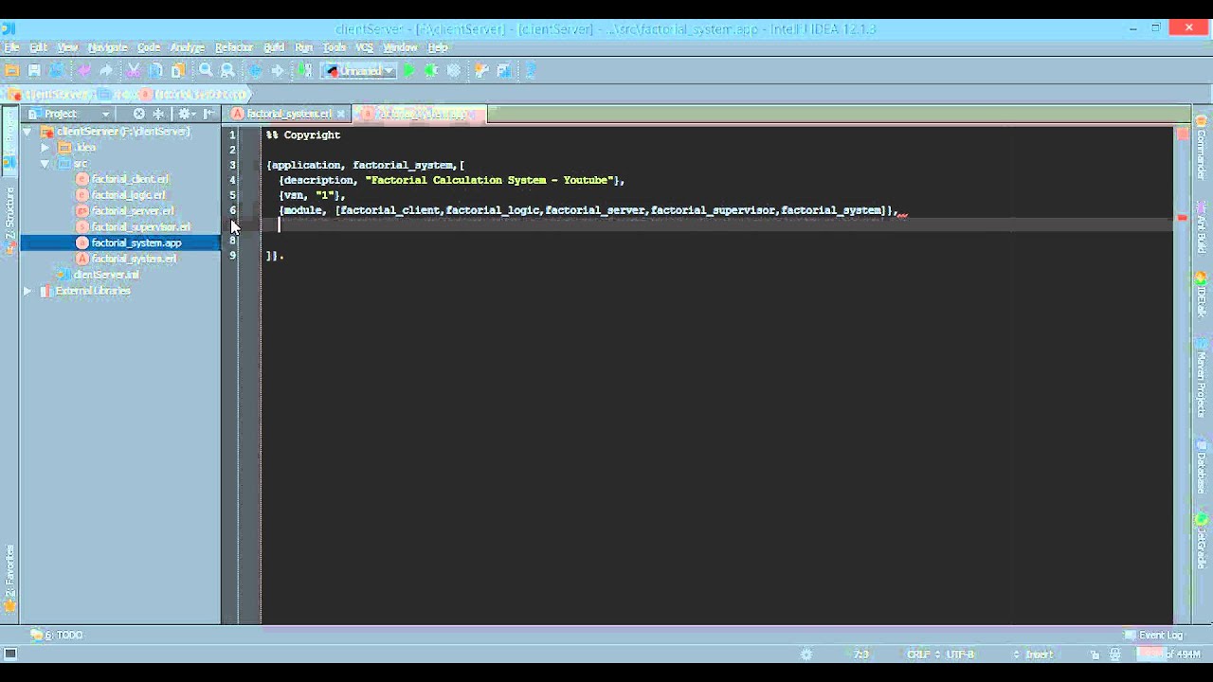Viewport: 1213px width, 682px height.
Task: Click the Back navigation arrow icon
Action: pos(255,71)
